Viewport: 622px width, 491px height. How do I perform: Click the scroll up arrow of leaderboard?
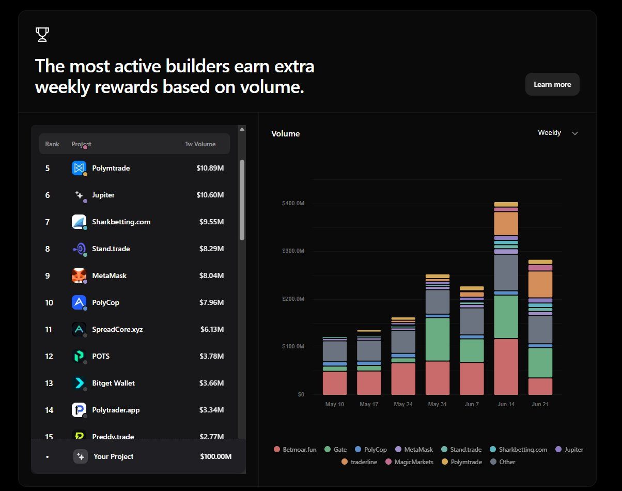tap(242, 129)
